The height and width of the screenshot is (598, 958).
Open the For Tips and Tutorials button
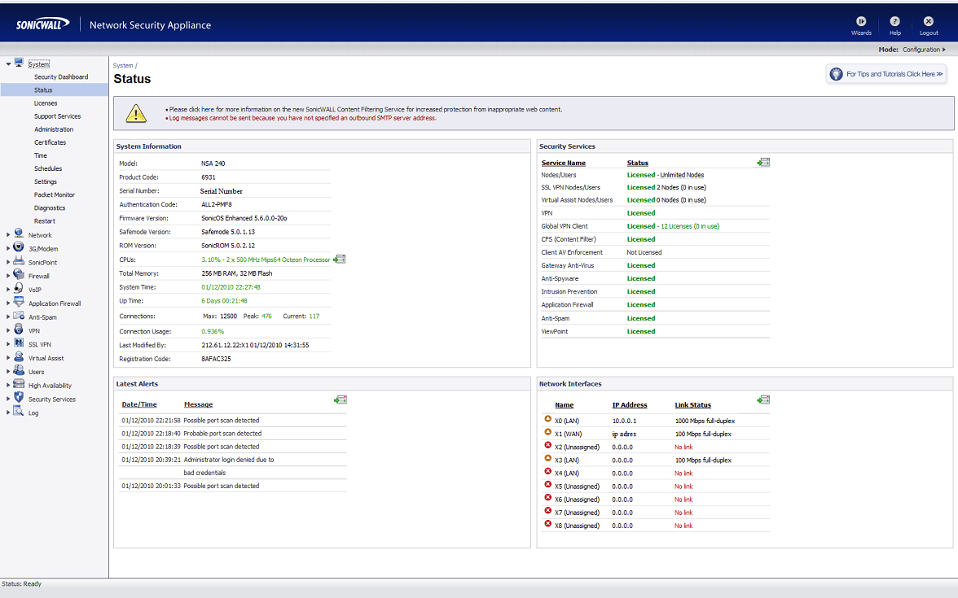(x=886, y=74)
